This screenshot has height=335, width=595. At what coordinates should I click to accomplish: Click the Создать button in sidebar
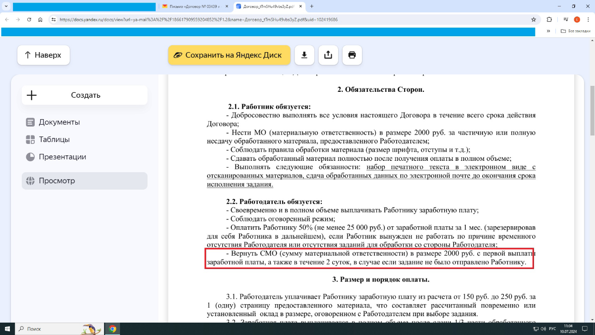click(x=85, y=95)
